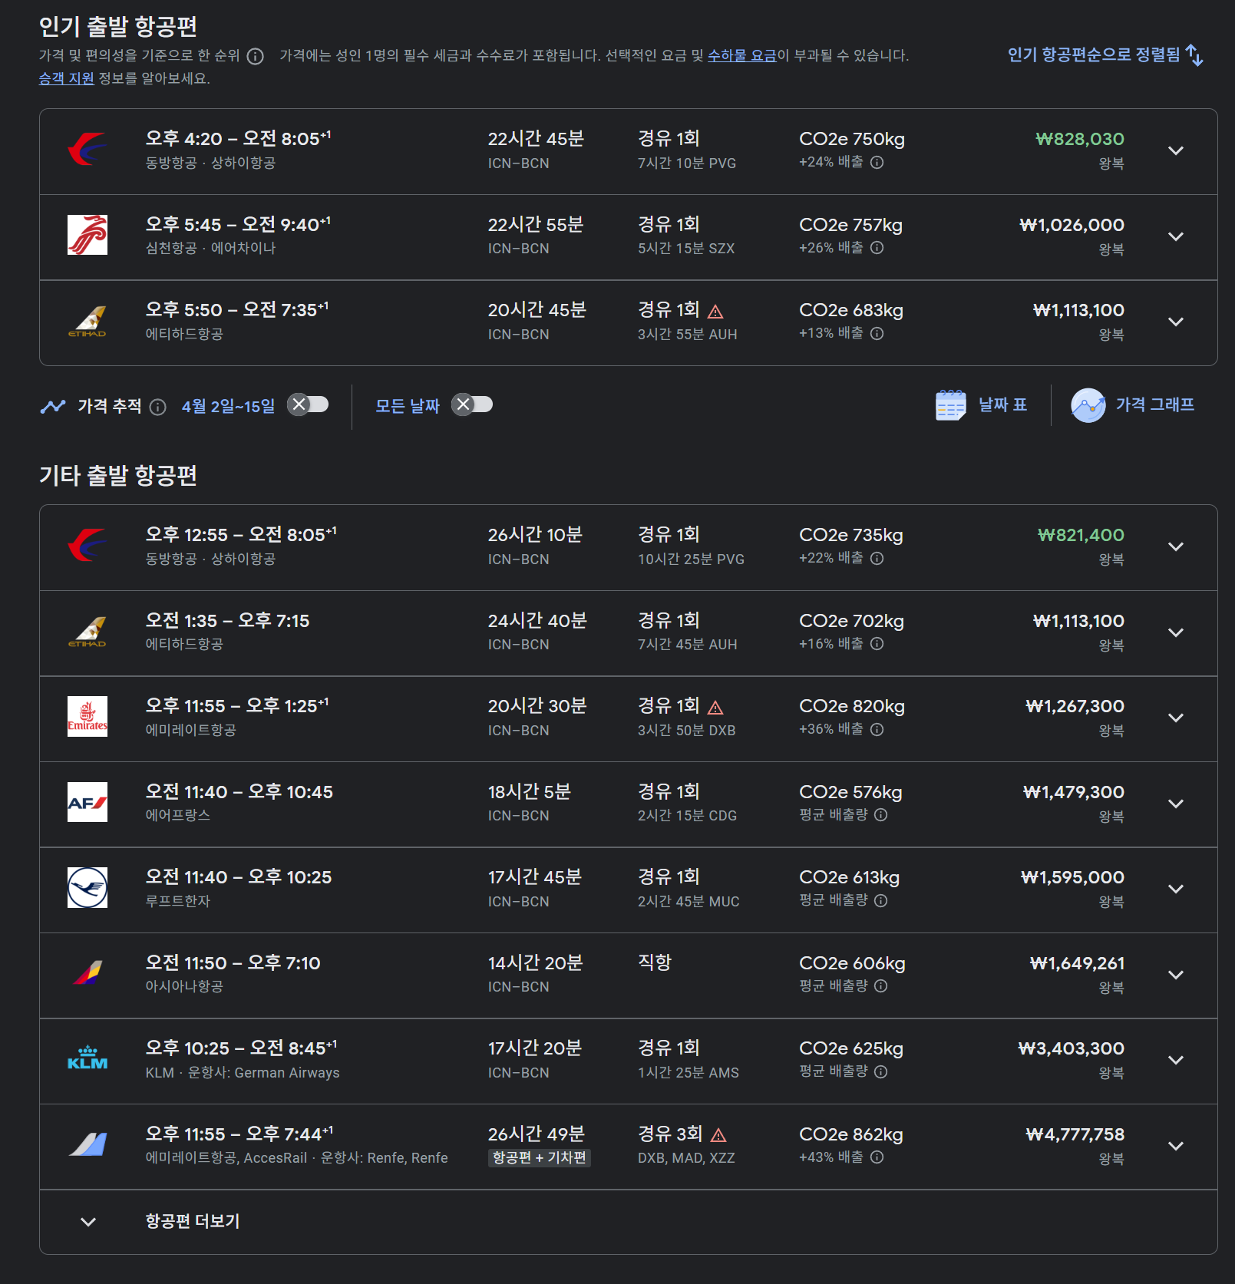This screenshot has width=1235, height=1284.
Task: Click the sort arrows icon beside 인기 항공편순으로 정렬됨
Action: click(x=1194, y=55)
